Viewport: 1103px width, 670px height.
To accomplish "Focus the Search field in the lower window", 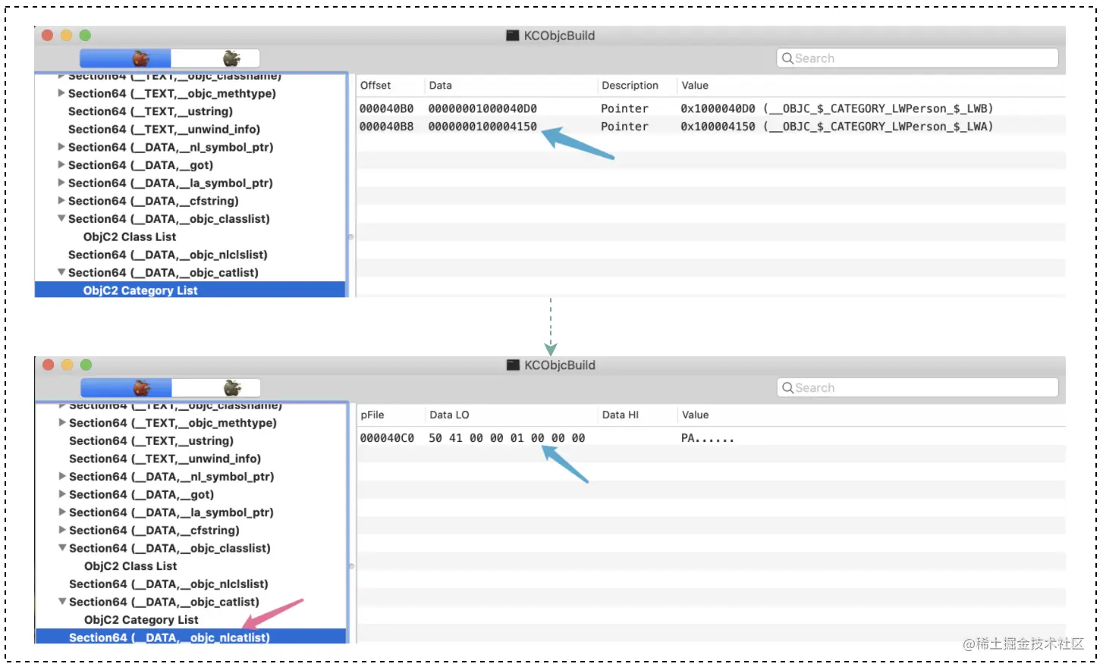I will [x=918, y=388].
